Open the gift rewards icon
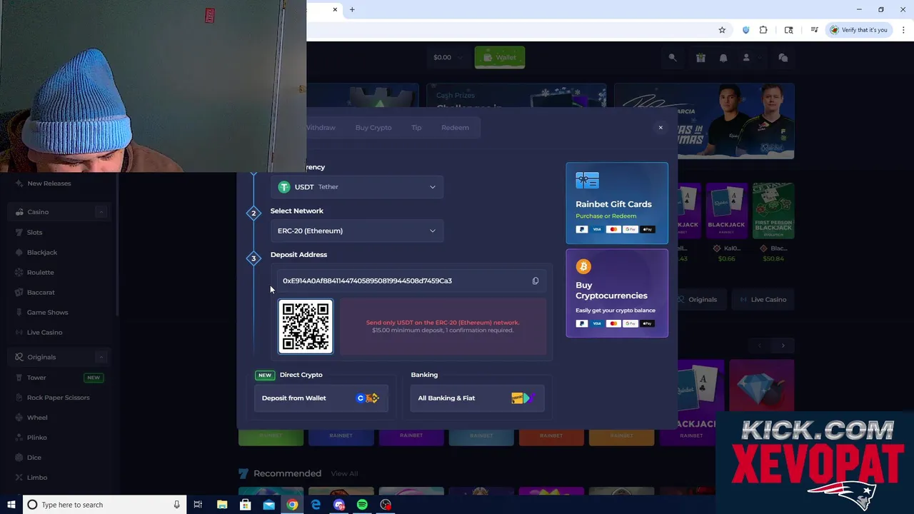This screenshot has height=514, width=914. tap(700, 58)
